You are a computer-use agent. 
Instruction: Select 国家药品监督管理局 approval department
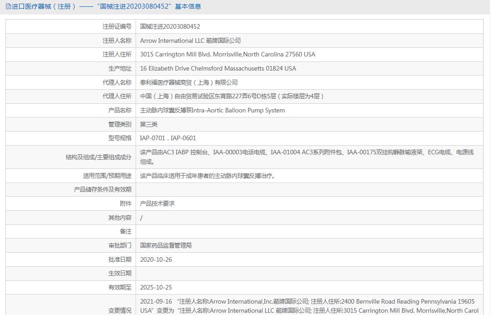[166, 246]
